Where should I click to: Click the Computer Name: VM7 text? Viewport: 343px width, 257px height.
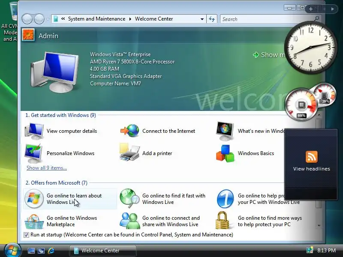[115, 83]
